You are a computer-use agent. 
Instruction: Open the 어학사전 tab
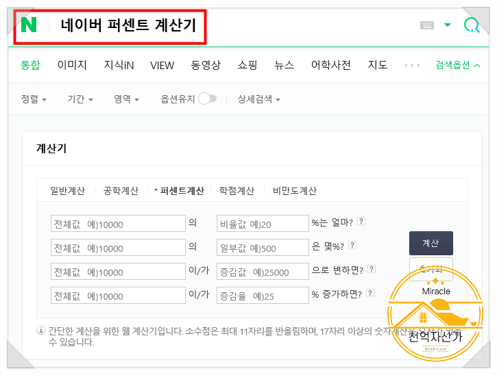(x=331, y=65)
